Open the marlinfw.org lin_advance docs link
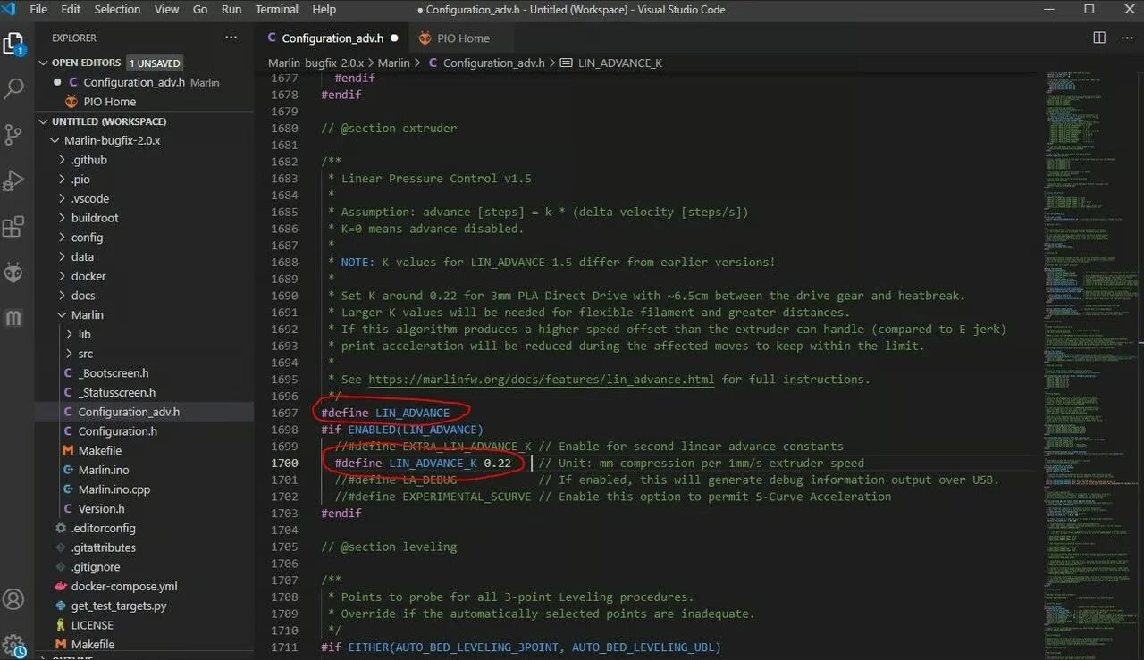The height and width of the screenshot is (660, 1144). [x=541, y=380]
